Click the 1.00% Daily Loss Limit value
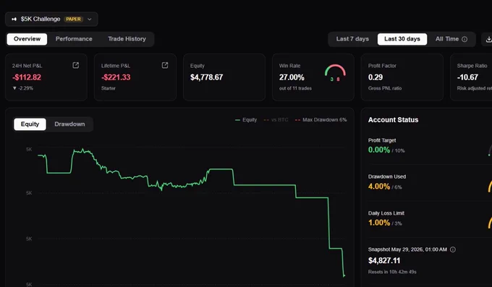492x287 pixels. click(379, 223)
